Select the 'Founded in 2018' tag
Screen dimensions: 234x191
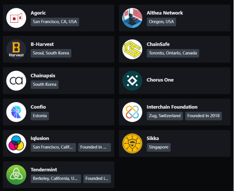pos(204,116)
